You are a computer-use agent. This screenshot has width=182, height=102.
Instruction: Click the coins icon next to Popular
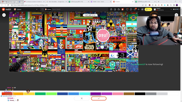point(115,9)
